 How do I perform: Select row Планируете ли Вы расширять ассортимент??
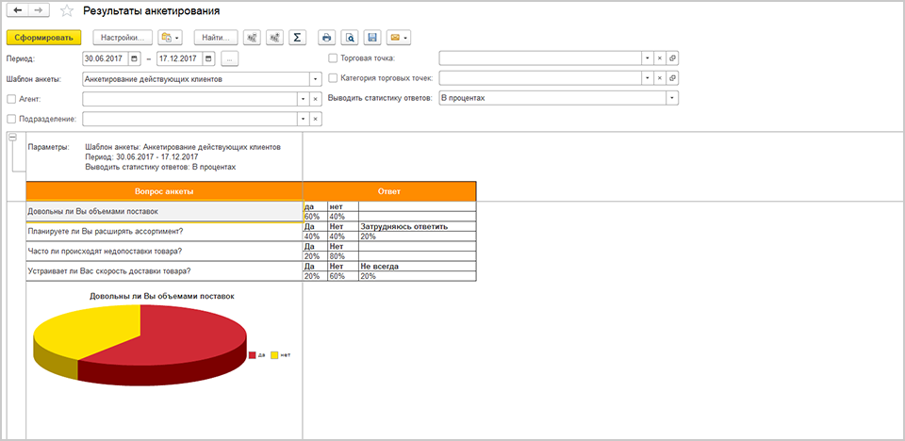pyautogui.click(x=164, y=232)
